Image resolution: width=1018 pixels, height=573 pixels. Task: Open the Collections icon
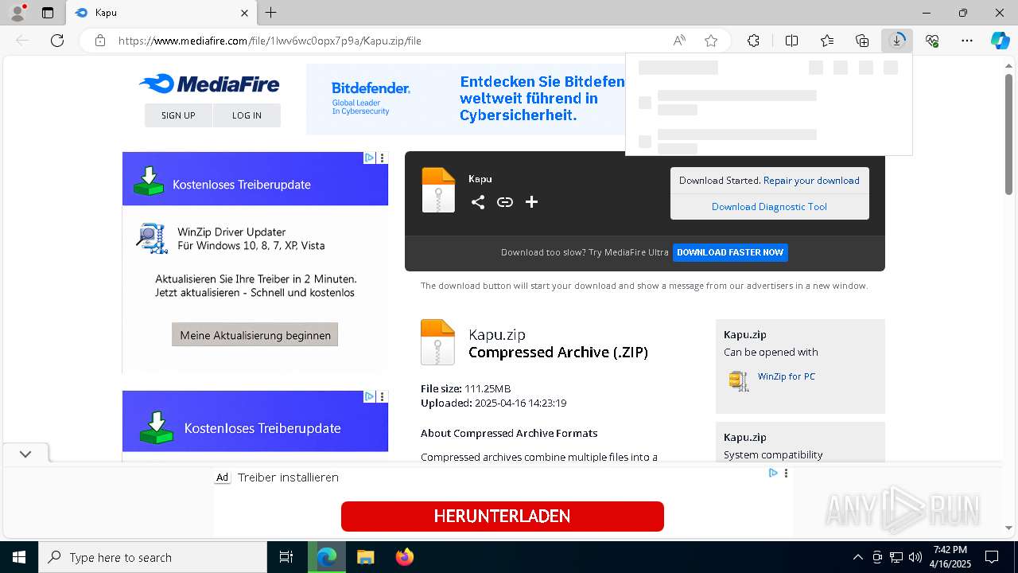point(862,41)
